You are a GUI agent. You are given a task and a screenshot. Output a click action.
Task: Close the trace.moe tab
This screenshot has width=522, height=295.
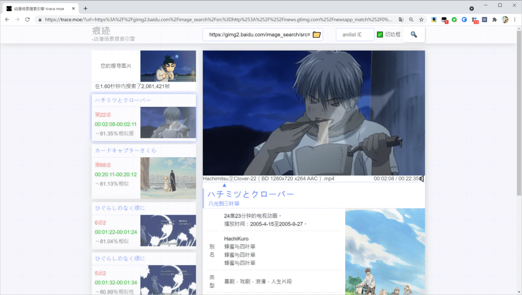point(73,9)
